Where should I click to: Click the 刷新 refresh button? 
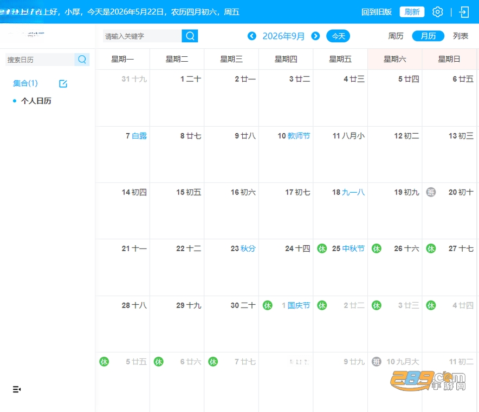(x=412, y=12)
